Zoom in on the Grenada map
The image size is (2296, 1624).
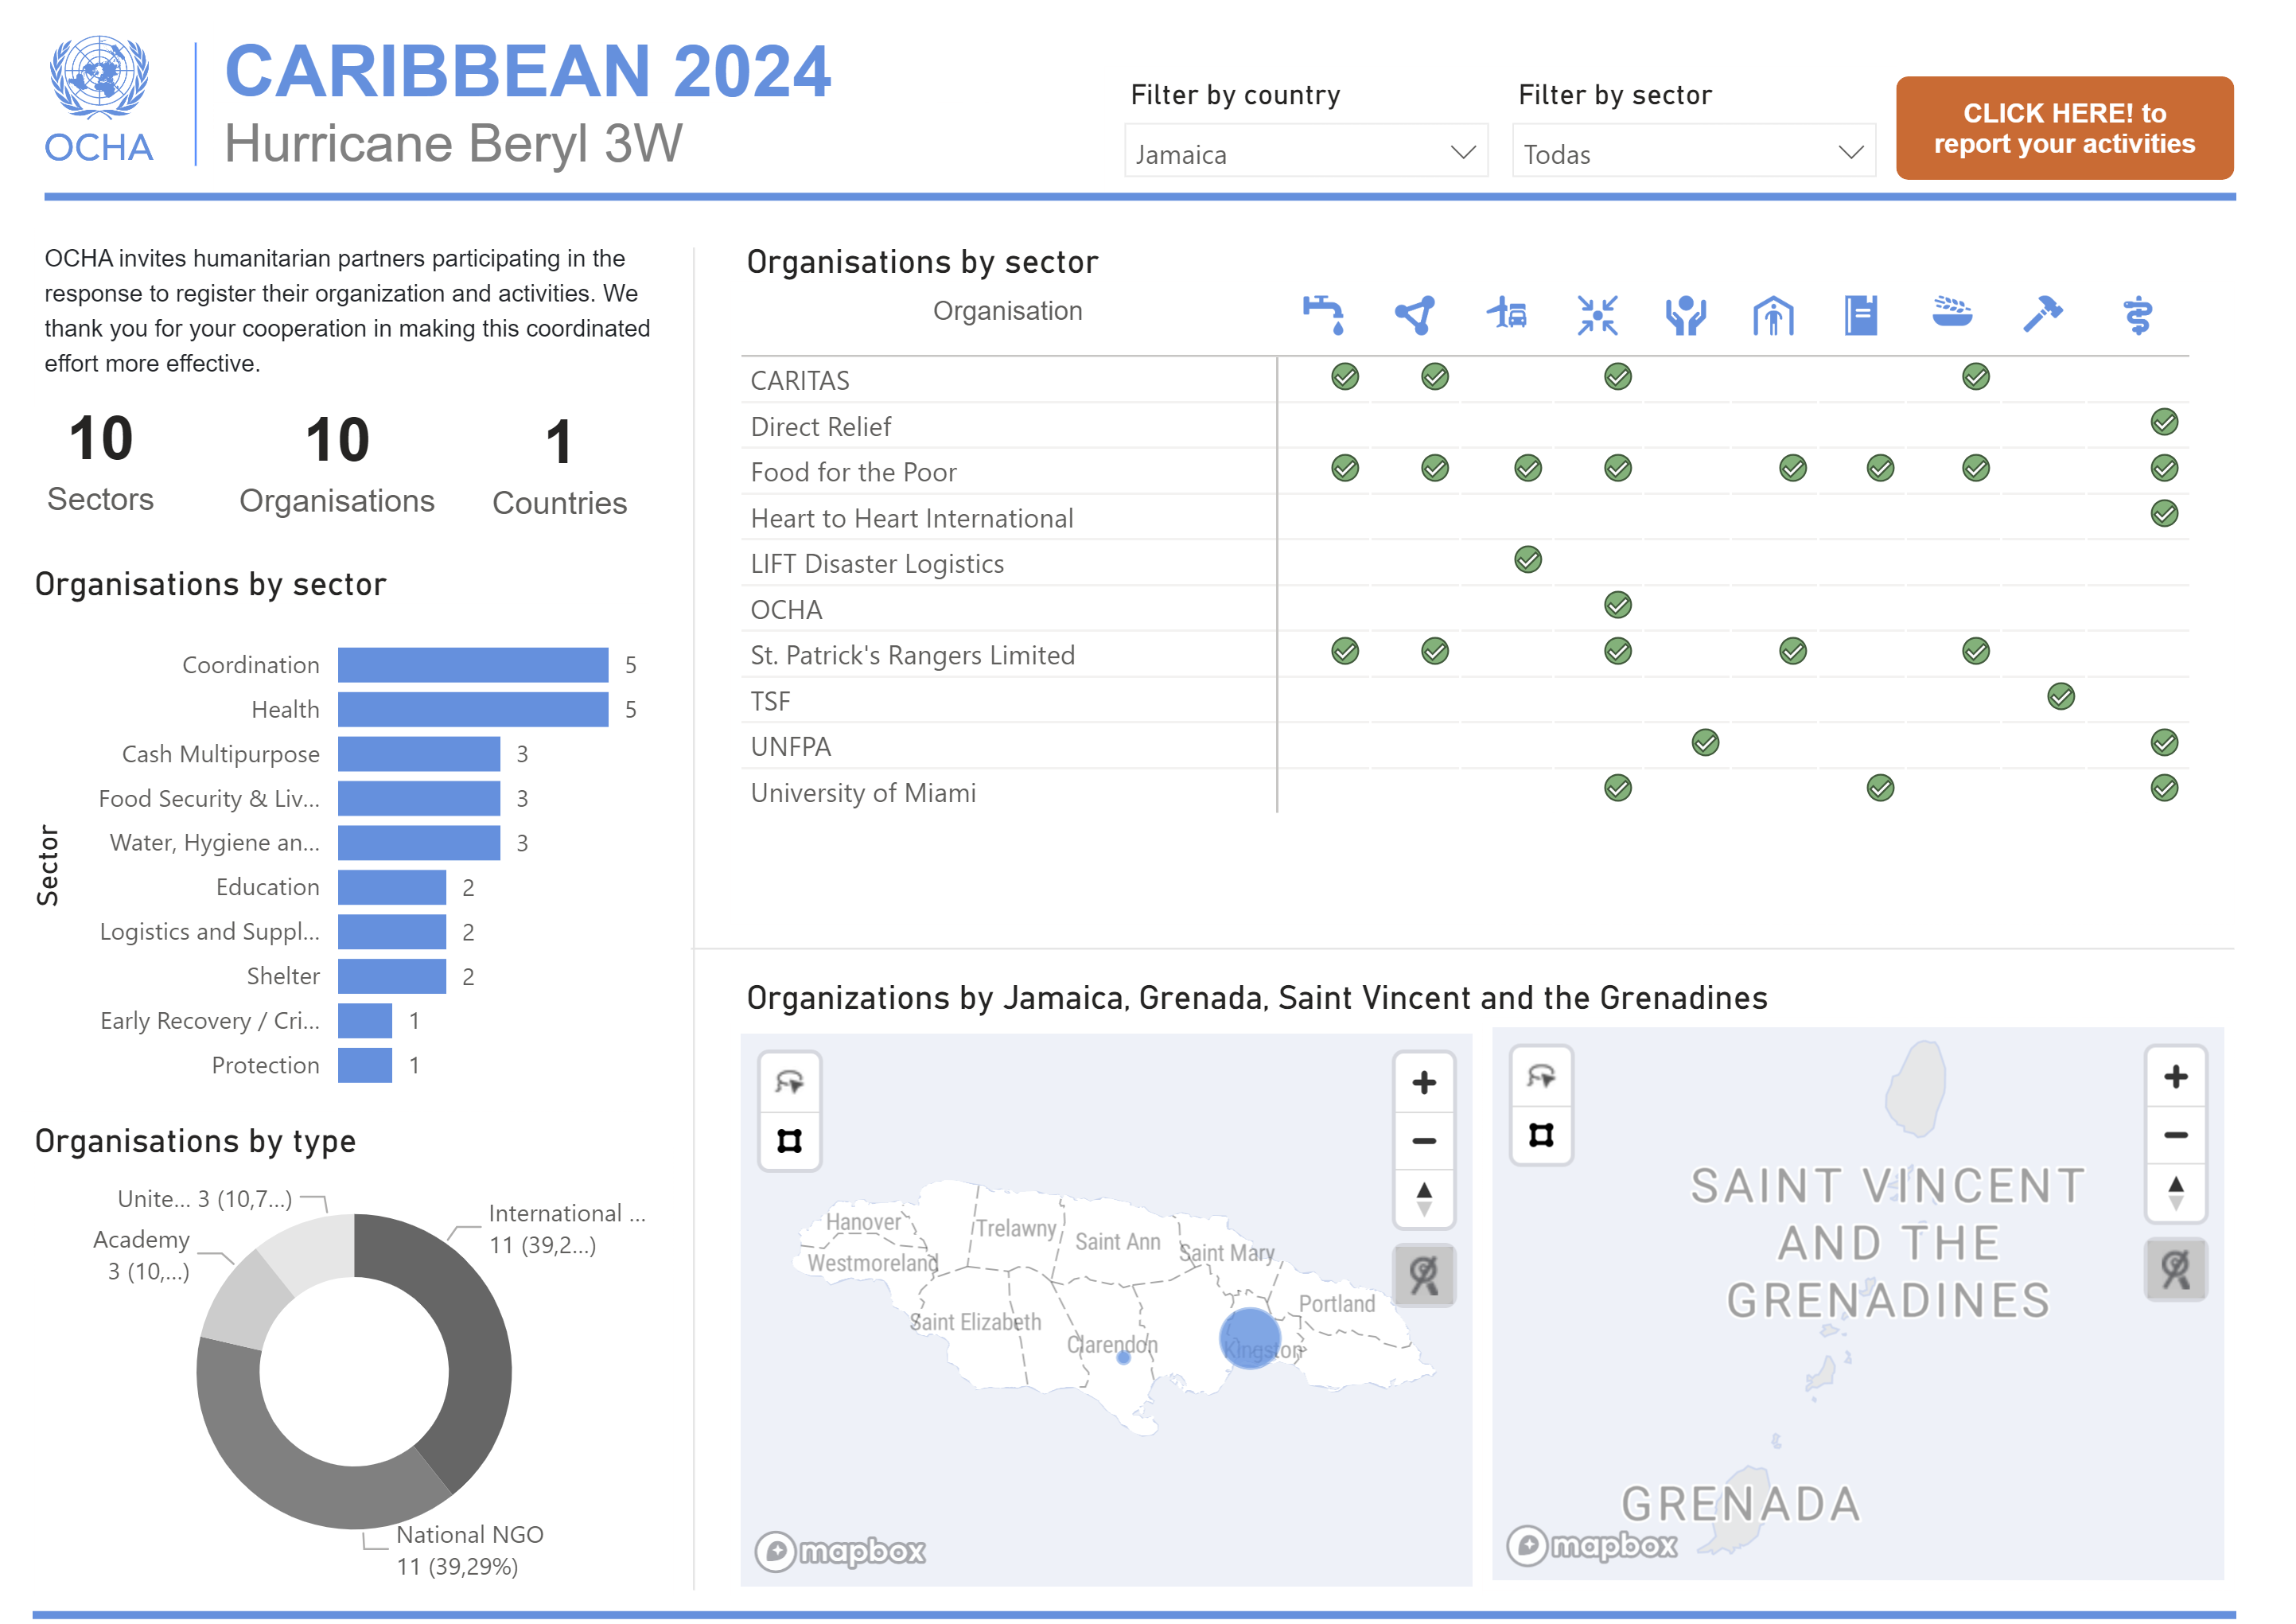tap(2175, 1077)
